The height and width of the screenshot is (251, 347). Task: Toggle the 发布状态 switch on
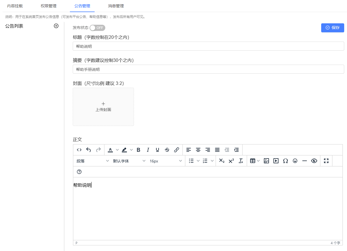tap(97, 28)
